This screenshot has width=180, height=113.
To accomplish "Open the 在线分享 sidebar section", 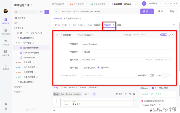I will pos(6,53).
